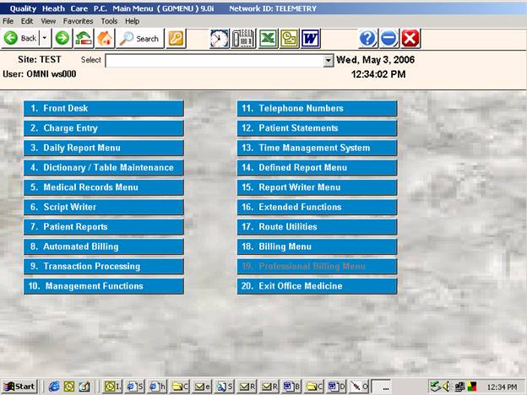Open the Excel icon in toolbar
The height and width of the screenshot is (395, 527).
267,38
